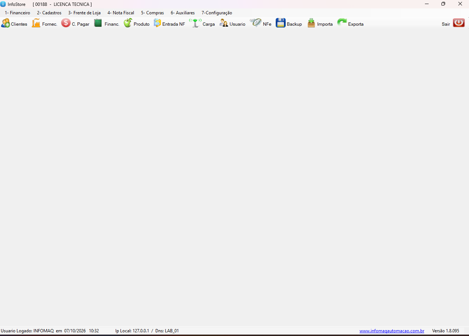Click the Importa download box icon

coord(311,23)
